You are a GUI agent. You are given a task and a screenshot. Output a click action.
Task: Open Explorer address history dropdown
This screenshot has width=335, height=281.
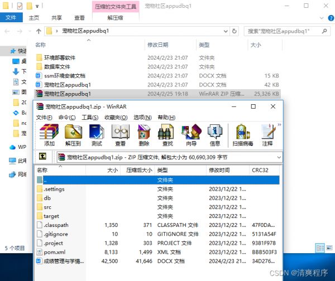pos(226,31)
